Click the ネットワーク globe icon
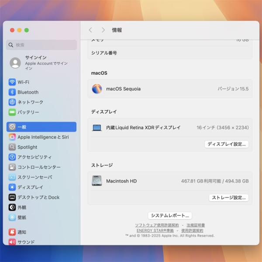The width and height of the screenshot is (262, 262). click(x=12, y=102)
